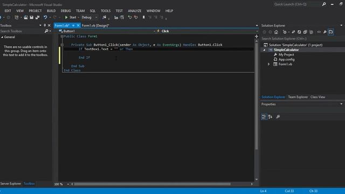345x194 pixels.
Task: Open Properties via Solution Explorer wrench
Action: 325,32
